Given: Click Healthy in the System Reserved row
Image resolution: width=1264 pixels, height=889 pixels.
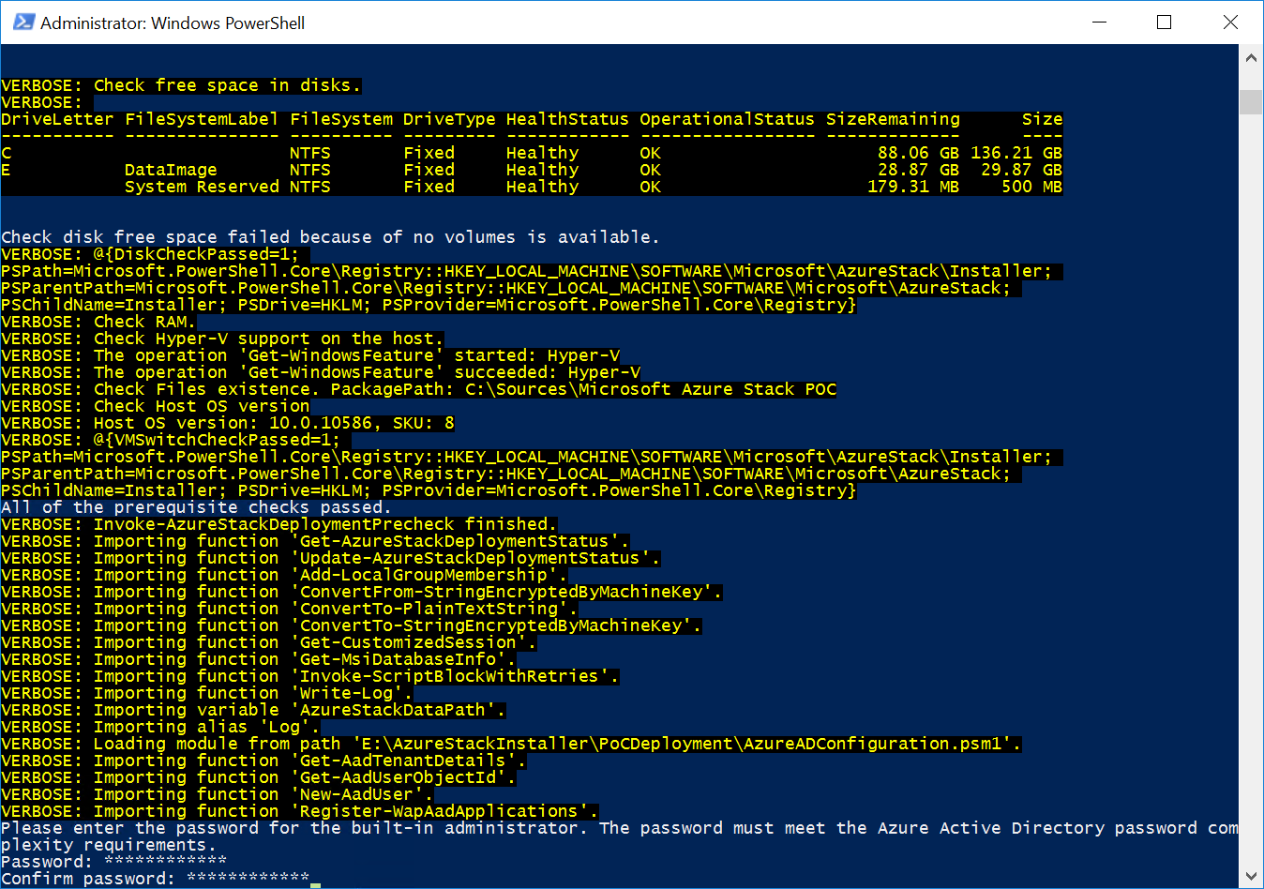Looking at the screenshot, I should click(x=542, y=187).
